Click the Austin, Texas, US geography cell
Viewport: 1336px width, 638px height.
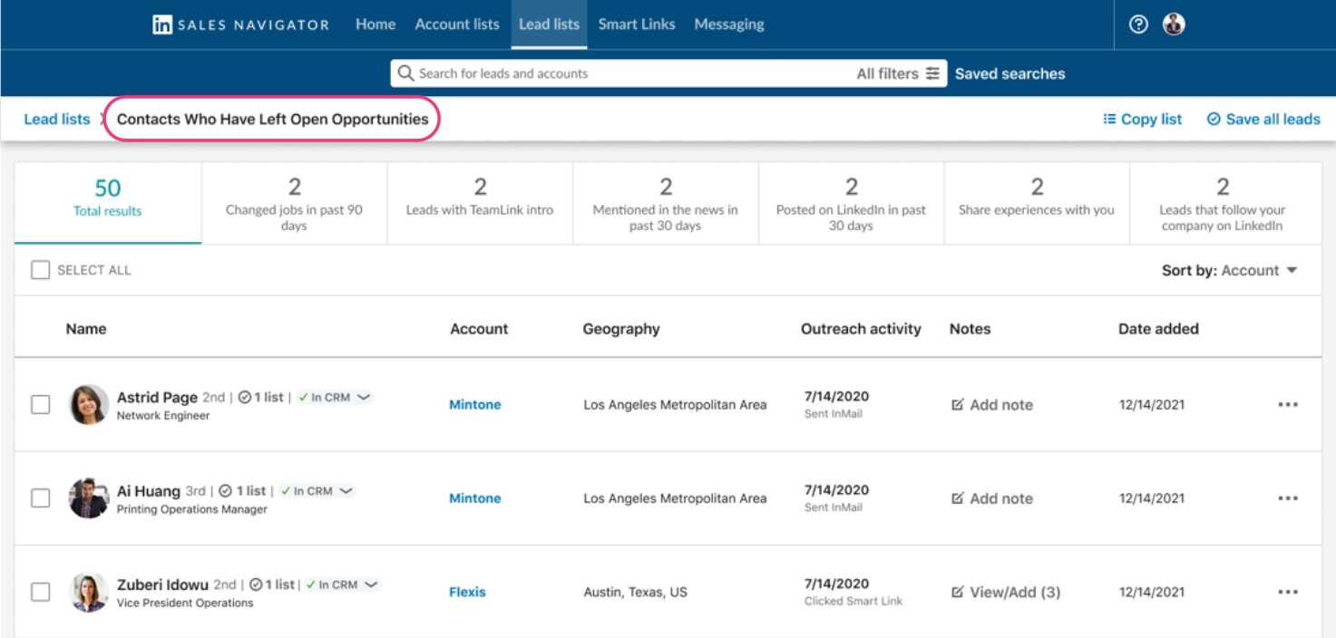(635, 592)
